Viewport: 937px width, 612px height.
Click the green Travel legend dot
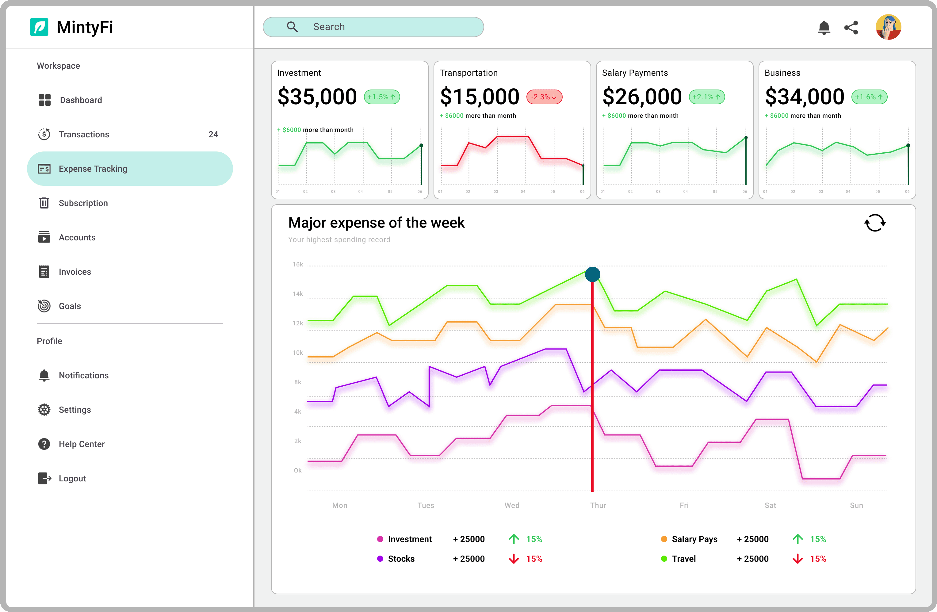coord(664,558)
